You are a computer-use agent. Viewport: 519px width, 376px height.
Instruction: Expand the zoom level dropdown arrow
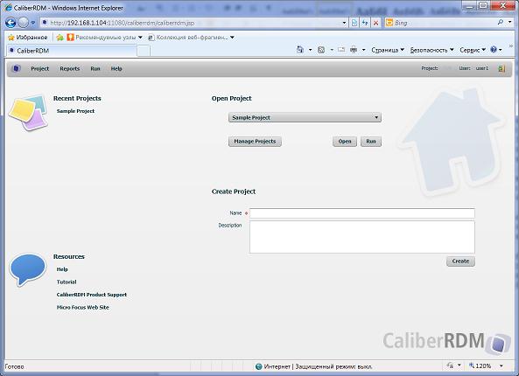(x=501, y=366)
